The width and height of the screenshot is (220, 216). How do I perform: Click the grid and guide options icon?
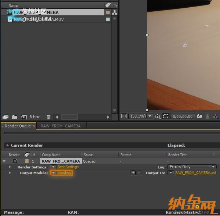pos(157,116)
